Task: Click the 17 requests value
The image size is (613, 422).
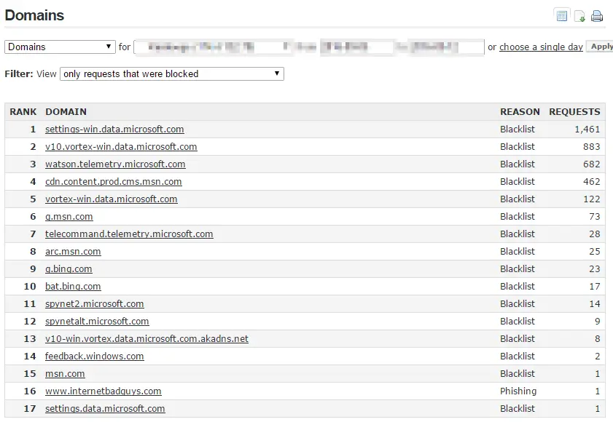Action: tap(594, 286)
